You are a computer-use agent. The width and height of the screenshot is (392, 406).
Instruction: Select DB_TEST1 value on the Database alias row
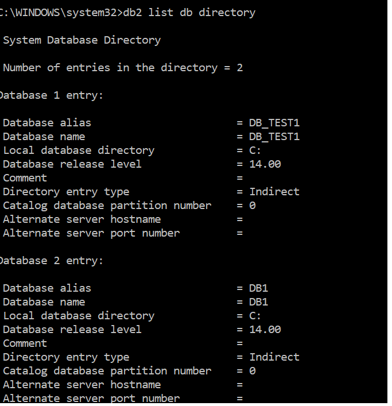(274, 123)
